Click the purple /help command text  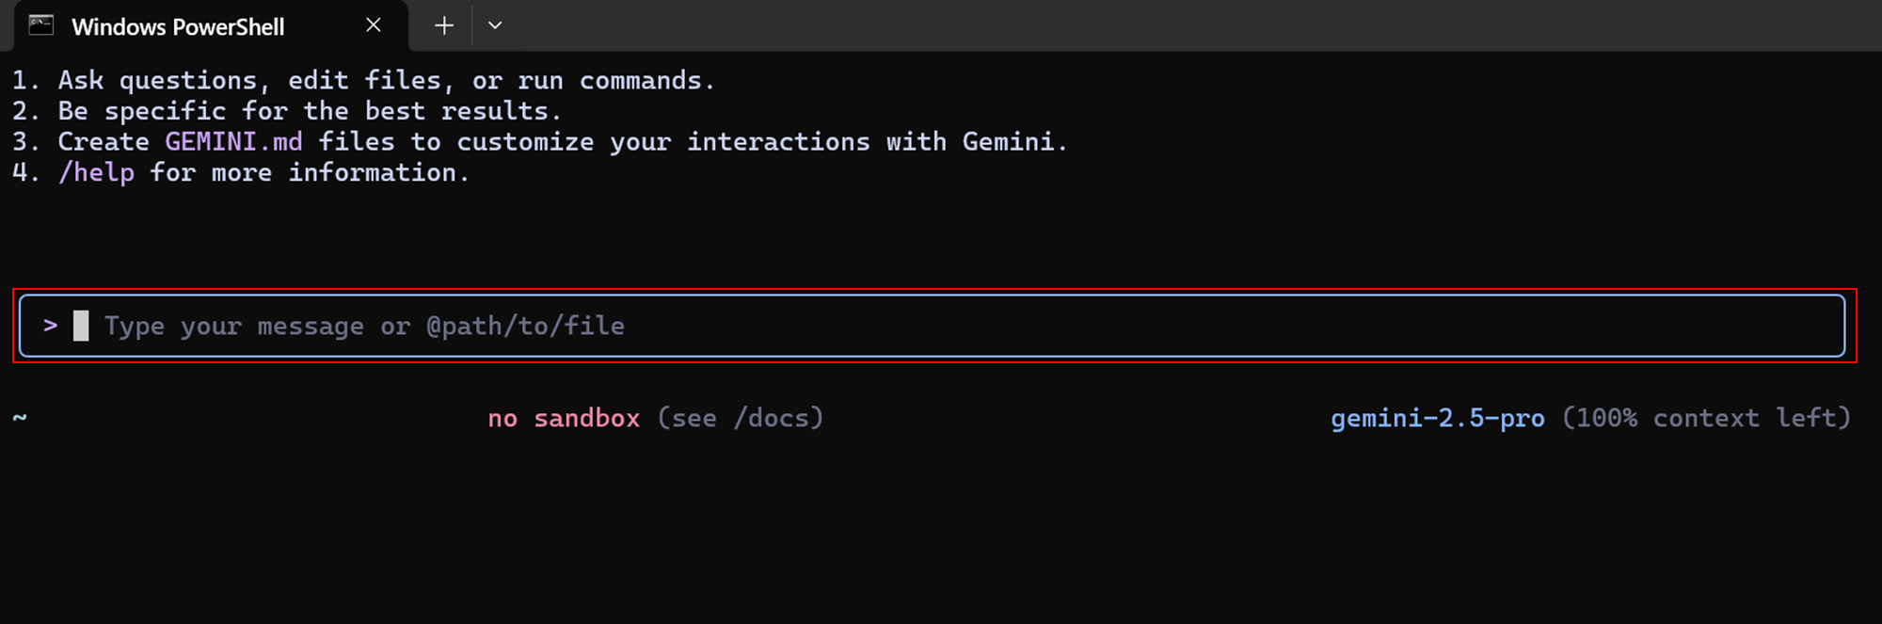click(96, 172)
